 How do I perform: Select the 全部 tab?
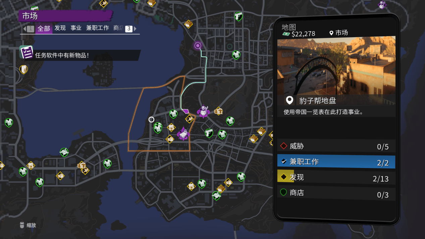[44, 28]
